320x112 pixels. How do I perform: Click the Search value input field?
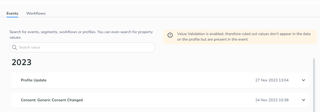[83, 47]
